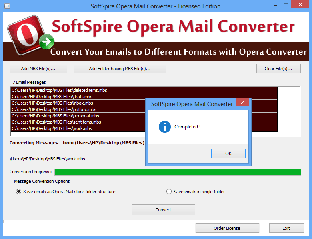The height and width of the screenshot is (239, 312).
Task: Open Order License
Action: [x=227, y=228]
